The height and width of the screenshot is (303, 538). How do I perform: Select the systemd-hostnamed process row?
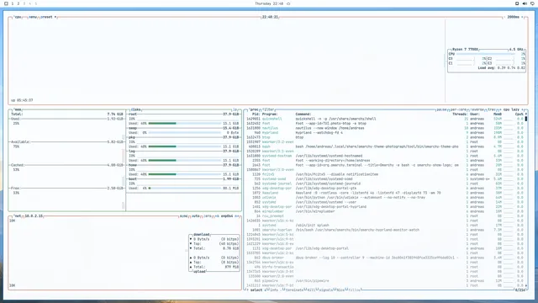[385, 156]
